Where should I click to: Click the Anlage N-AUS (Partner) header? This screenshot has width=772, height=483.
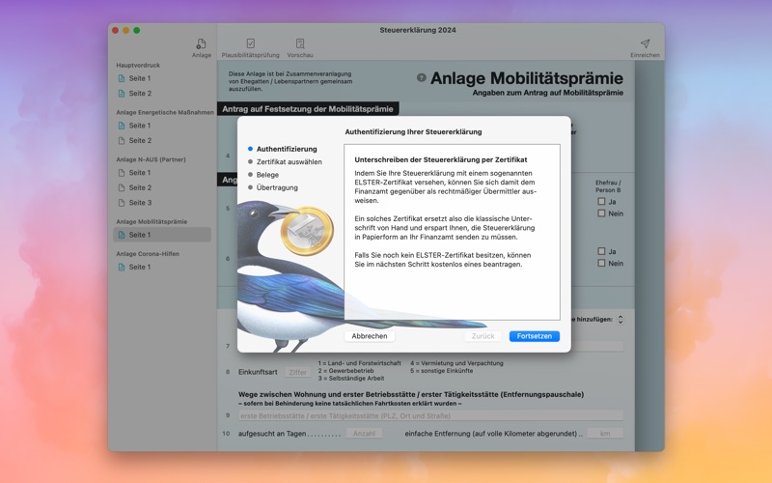click(151, 159)
